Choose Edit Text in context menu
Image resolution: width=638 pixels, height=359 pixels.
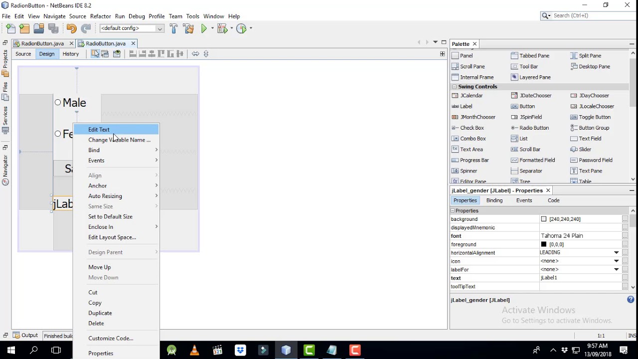116,130
